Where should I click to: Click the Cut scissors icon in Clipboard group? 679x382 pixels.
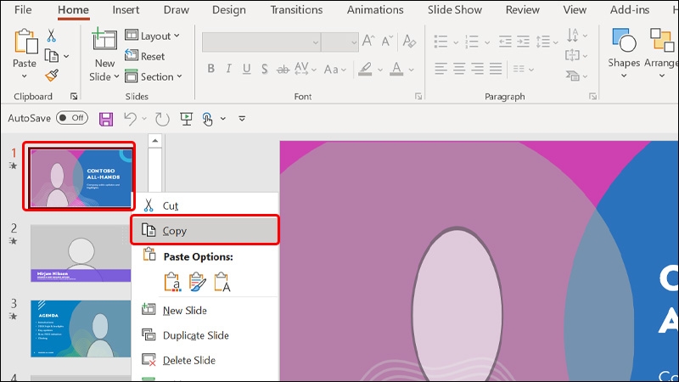tap(51, 36)
